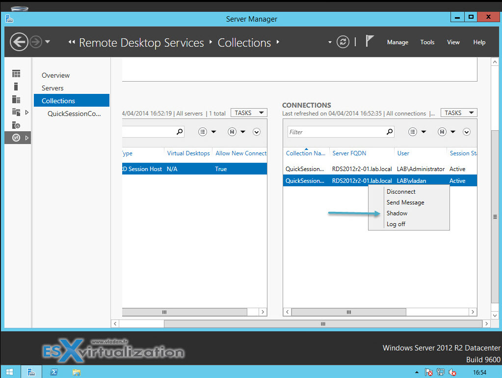Select Remote Desktop Services sidebar icon
The image size is (502, 378).
coord(16,138)
